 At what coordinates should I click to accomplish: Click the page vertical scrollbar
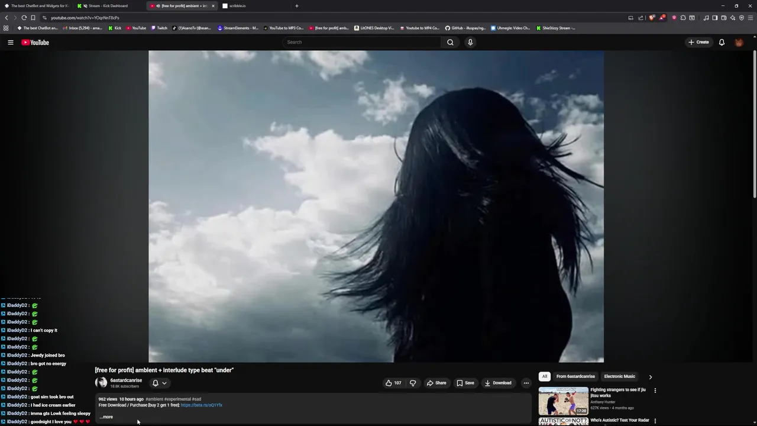(755, 124)
